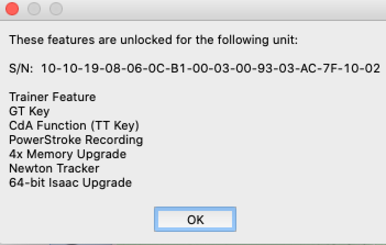Click the dialog's empty title bar

(220, 9)
